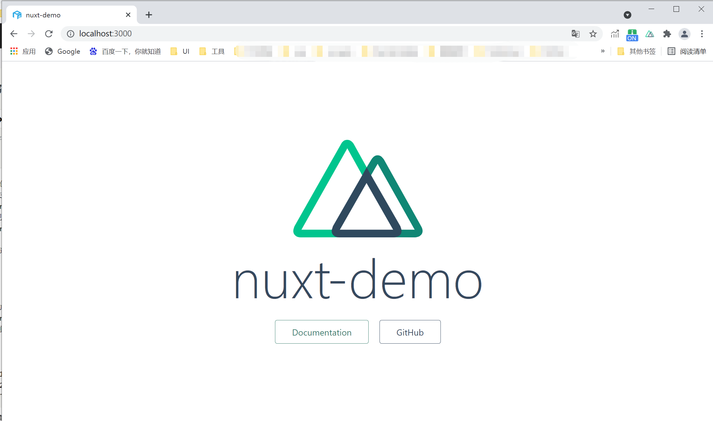713x421 pixels.
Task: Open the Extensions puzzle piece menu
Action: pyautogui.click(x=667, y=34)
